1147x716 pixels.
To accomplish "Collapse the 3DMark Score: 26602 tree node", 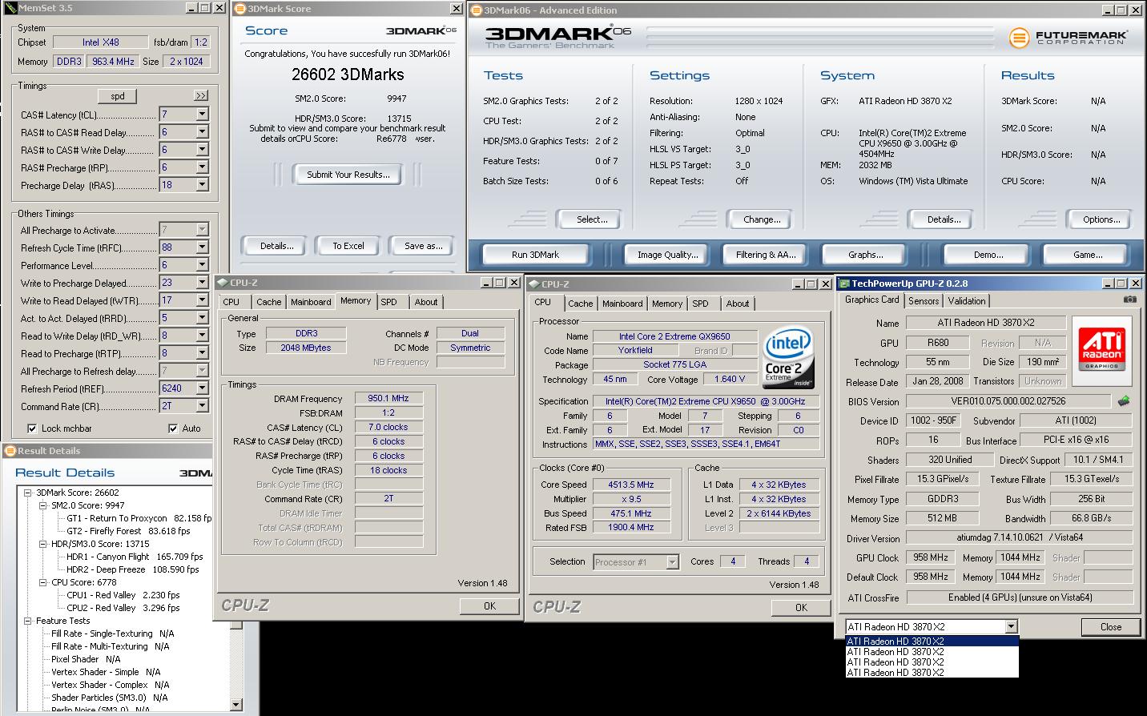I will [x=28, y=493].
